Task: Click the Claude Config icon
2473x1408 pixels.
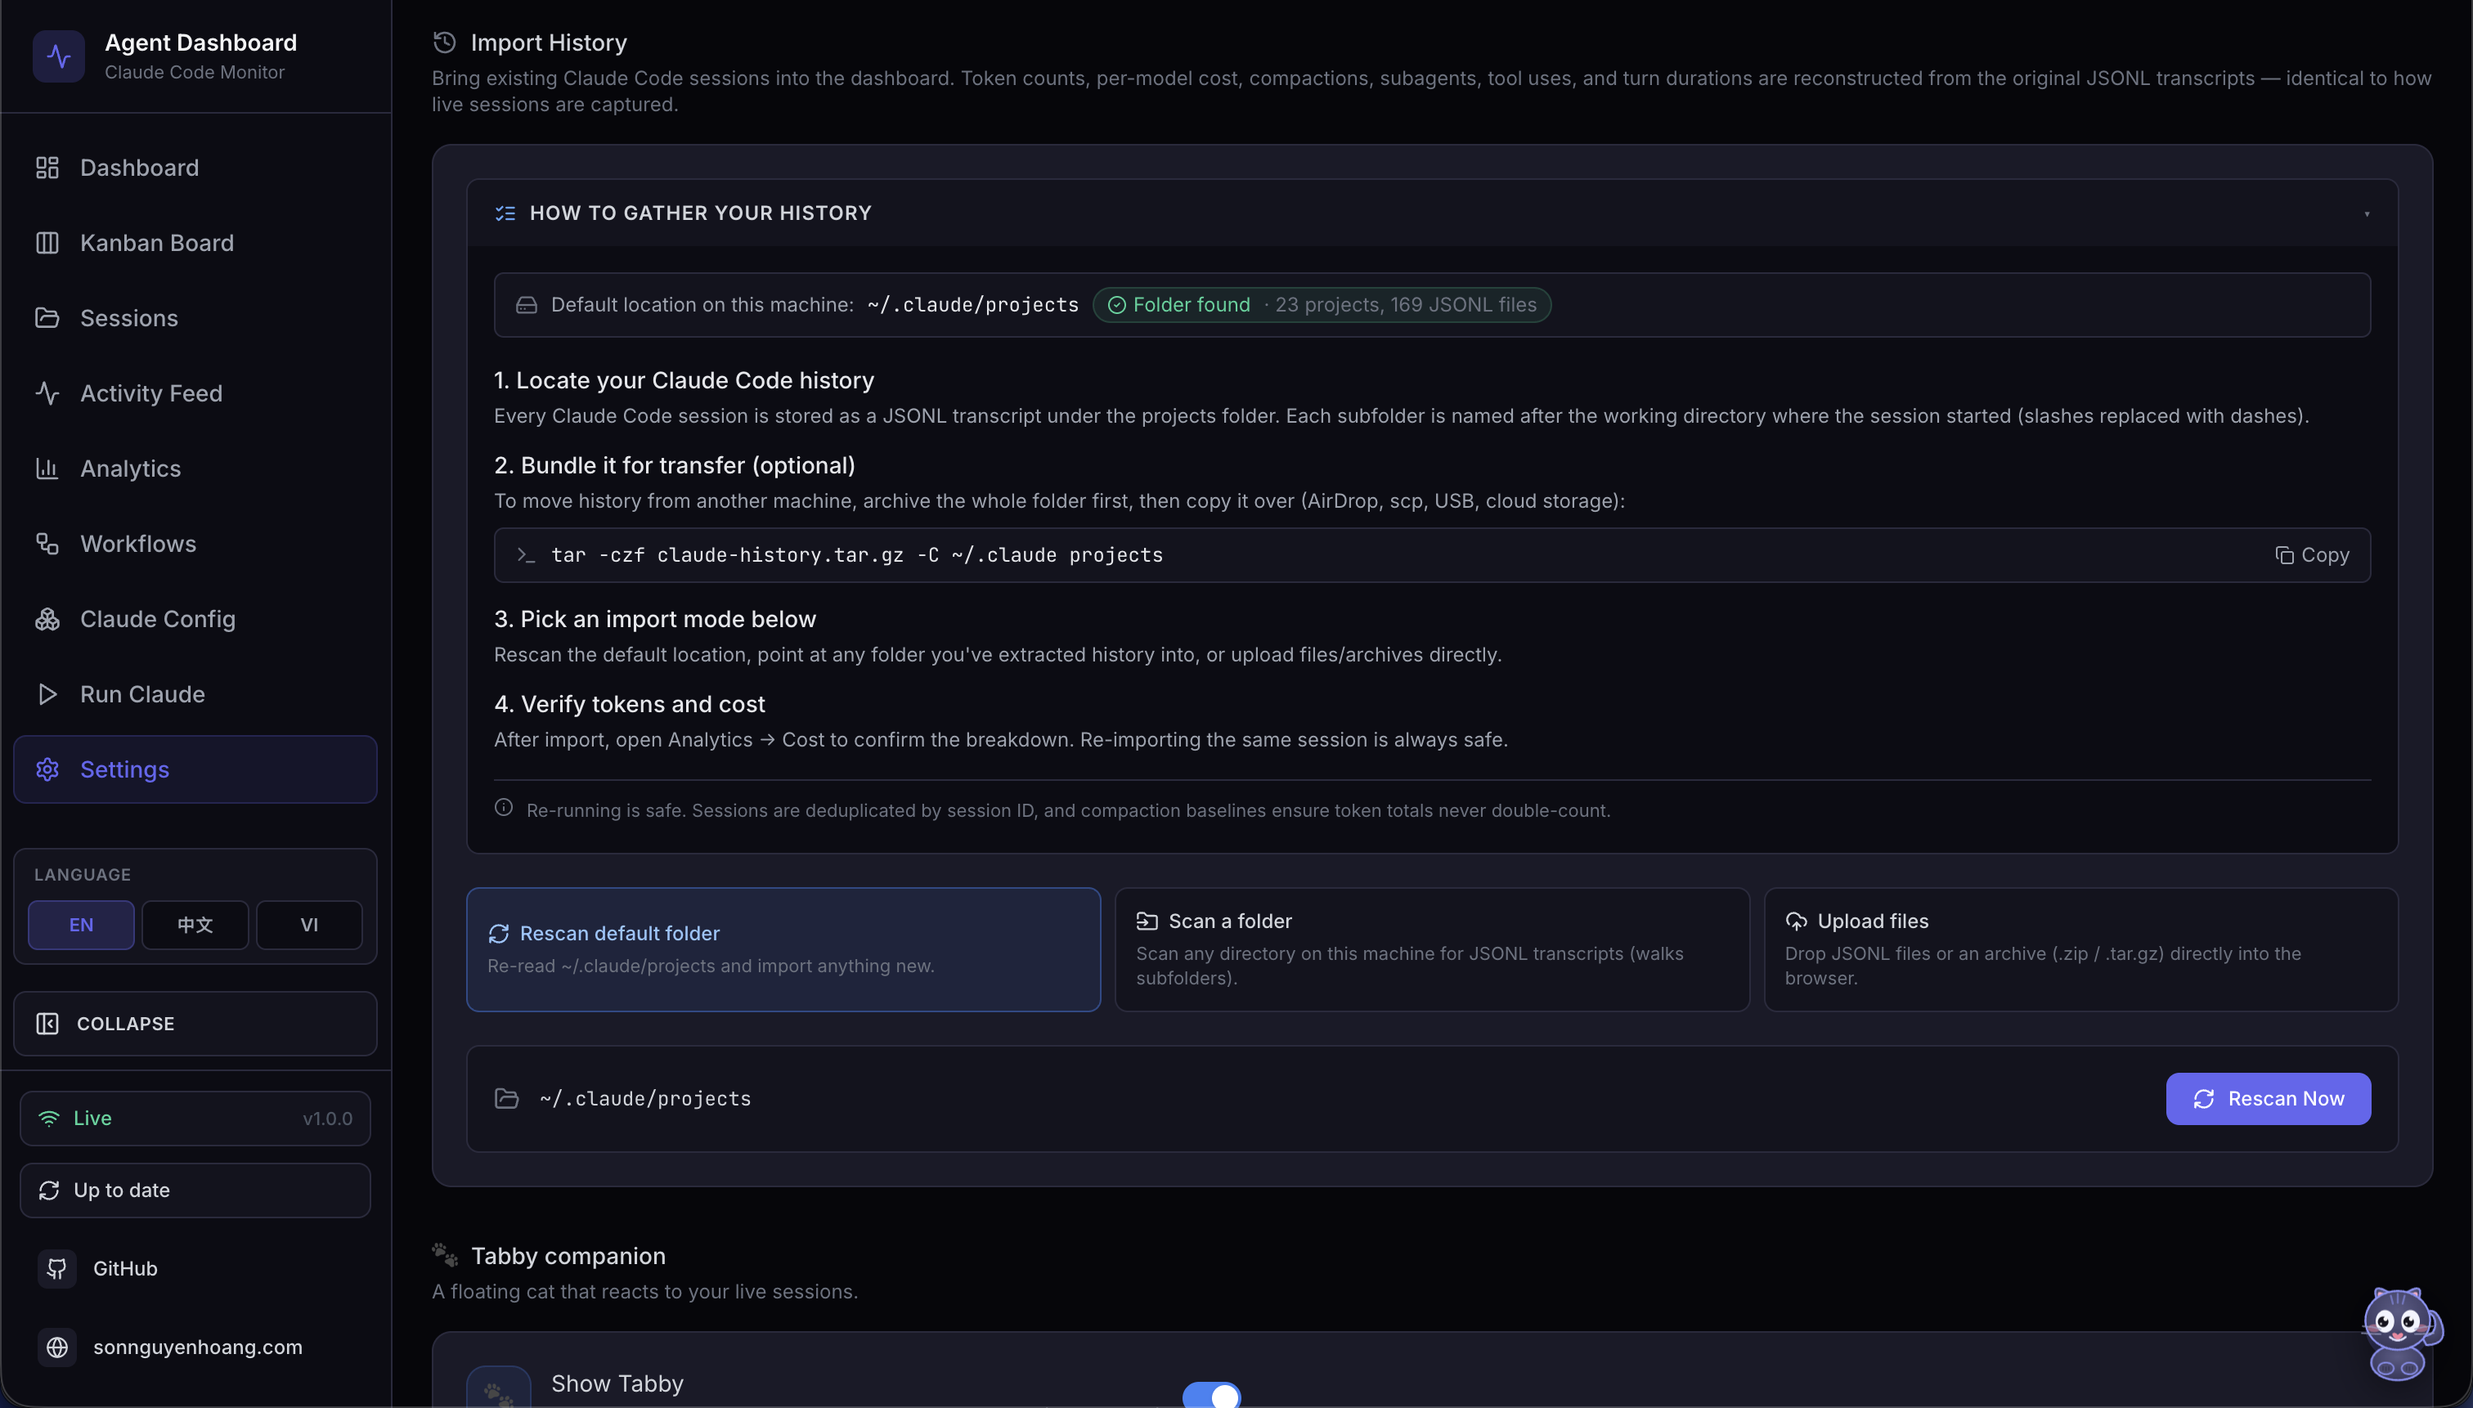Action: (47, 619)
